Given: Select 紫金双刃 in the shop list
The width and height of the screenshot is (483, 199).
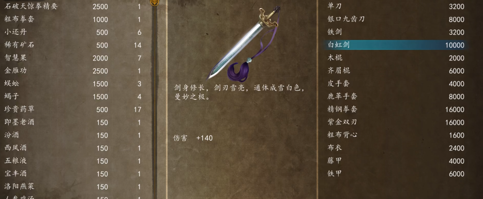Looking at the screenshot, I should point(396,122).
